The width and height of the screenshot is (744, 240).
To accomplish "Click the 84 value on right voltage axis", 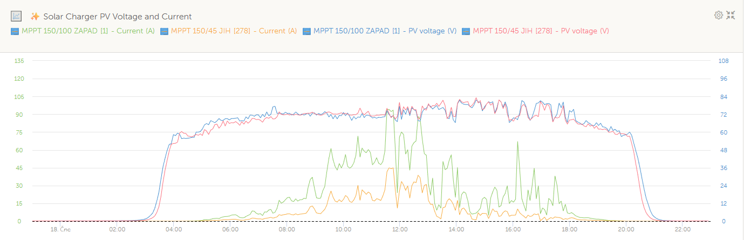I will pos(723,97).
